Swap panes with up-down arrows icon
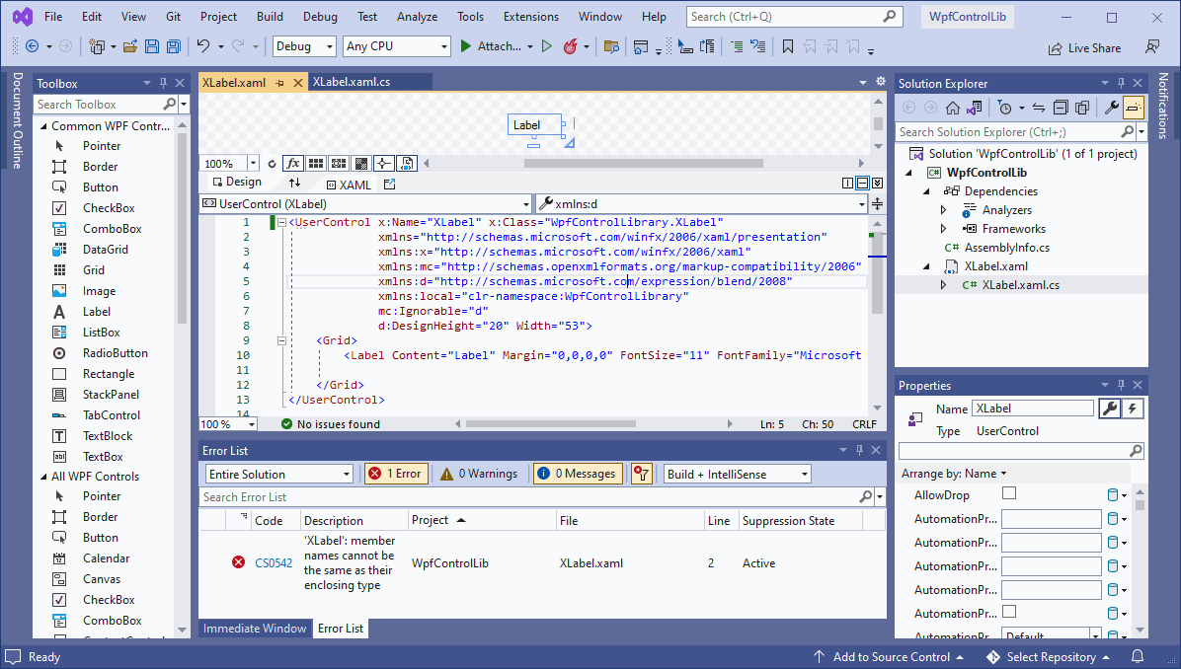The image size is (1181, 669). point(294,183)
